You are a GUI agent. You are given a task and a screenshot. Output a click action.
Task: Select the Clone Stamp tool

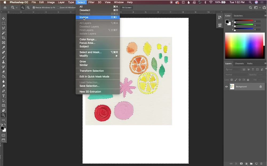click(3, 62)
